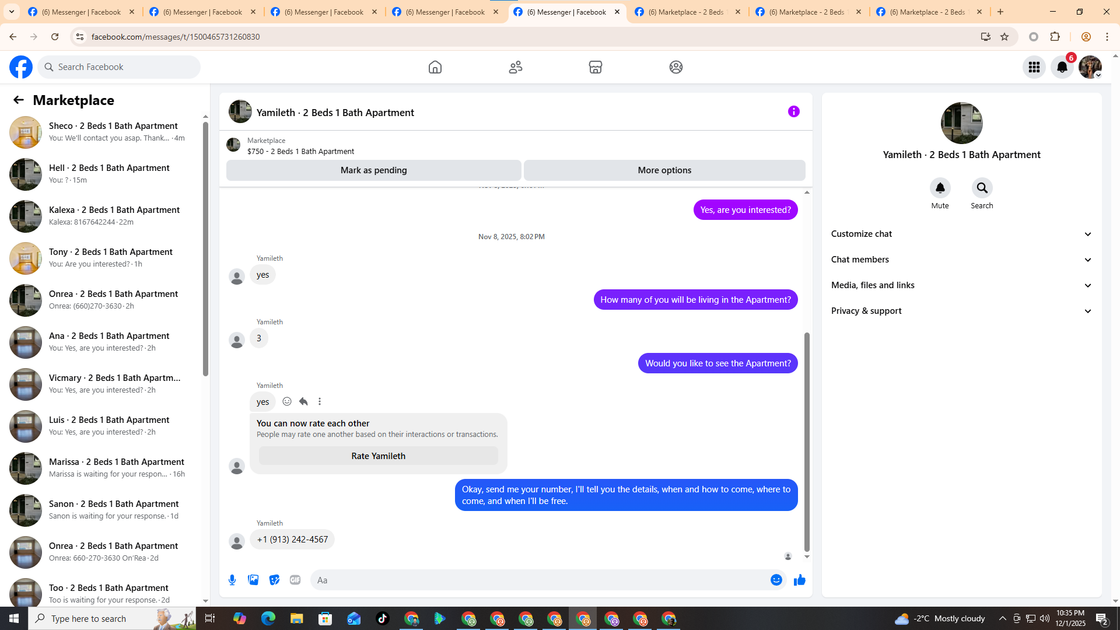Open the Marketplace storefront icon
Viewport: 1120px width, 630px height.
596,67
